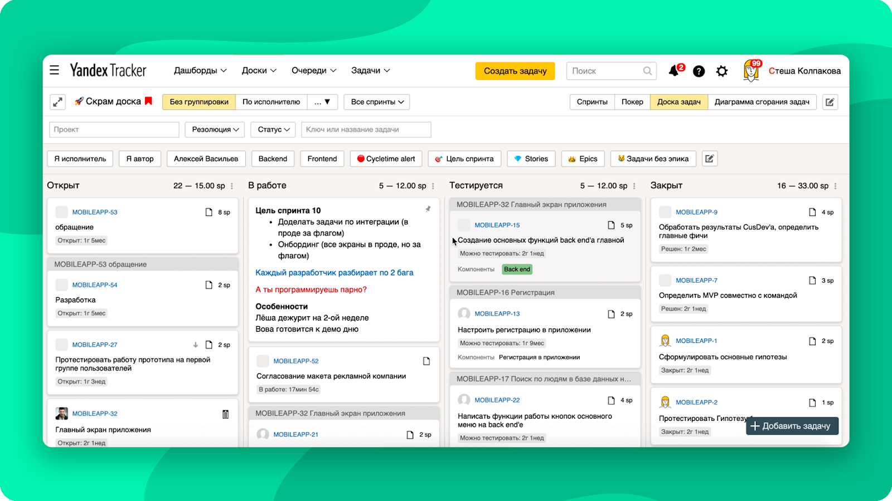Edit board via pencil icon at top right
This screenshot has width=892, height=501.
[x=830, y=102]
